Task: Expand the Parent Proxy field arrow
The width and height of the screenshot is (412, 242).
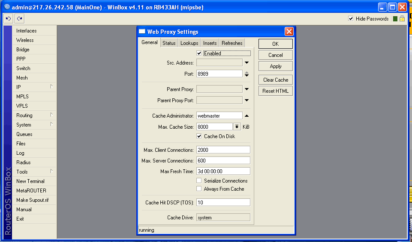Action: pos(247,89)
